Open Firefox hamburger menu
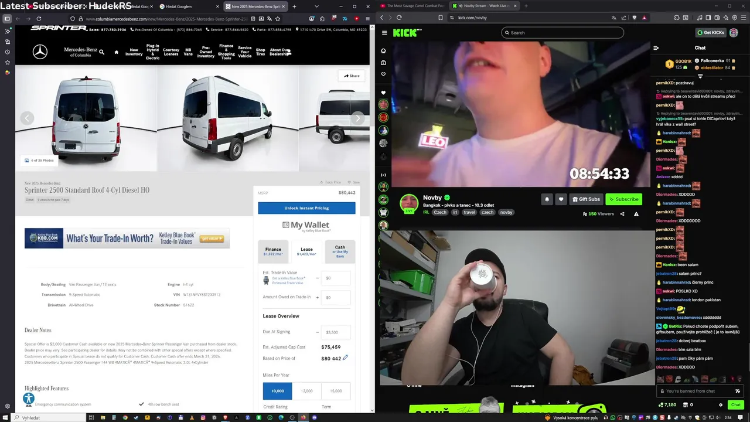The height and width of the screenshot is (422, 750). (367, 19)
